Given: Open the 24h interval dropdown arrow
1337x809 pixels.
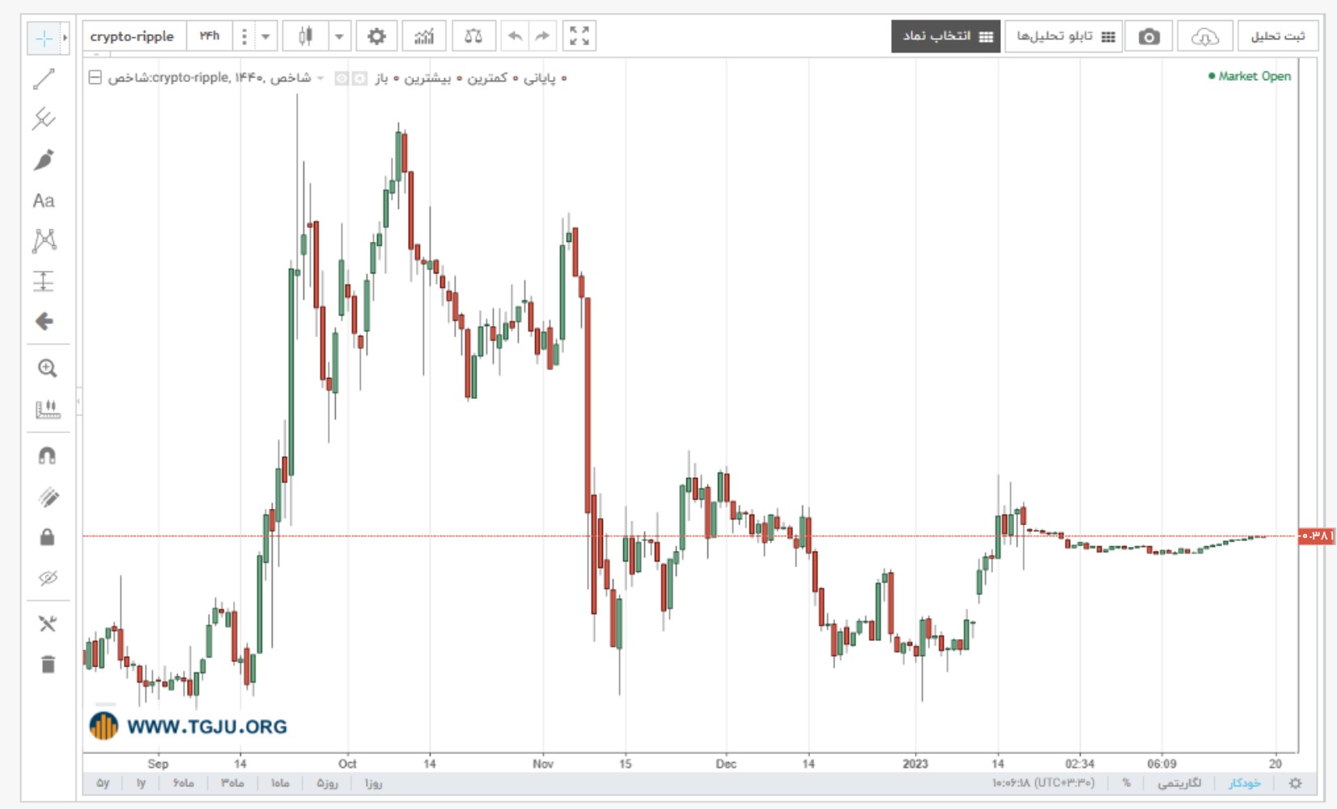Looking at the screenshot, I should pyautogui.click(x=265, y=36).
